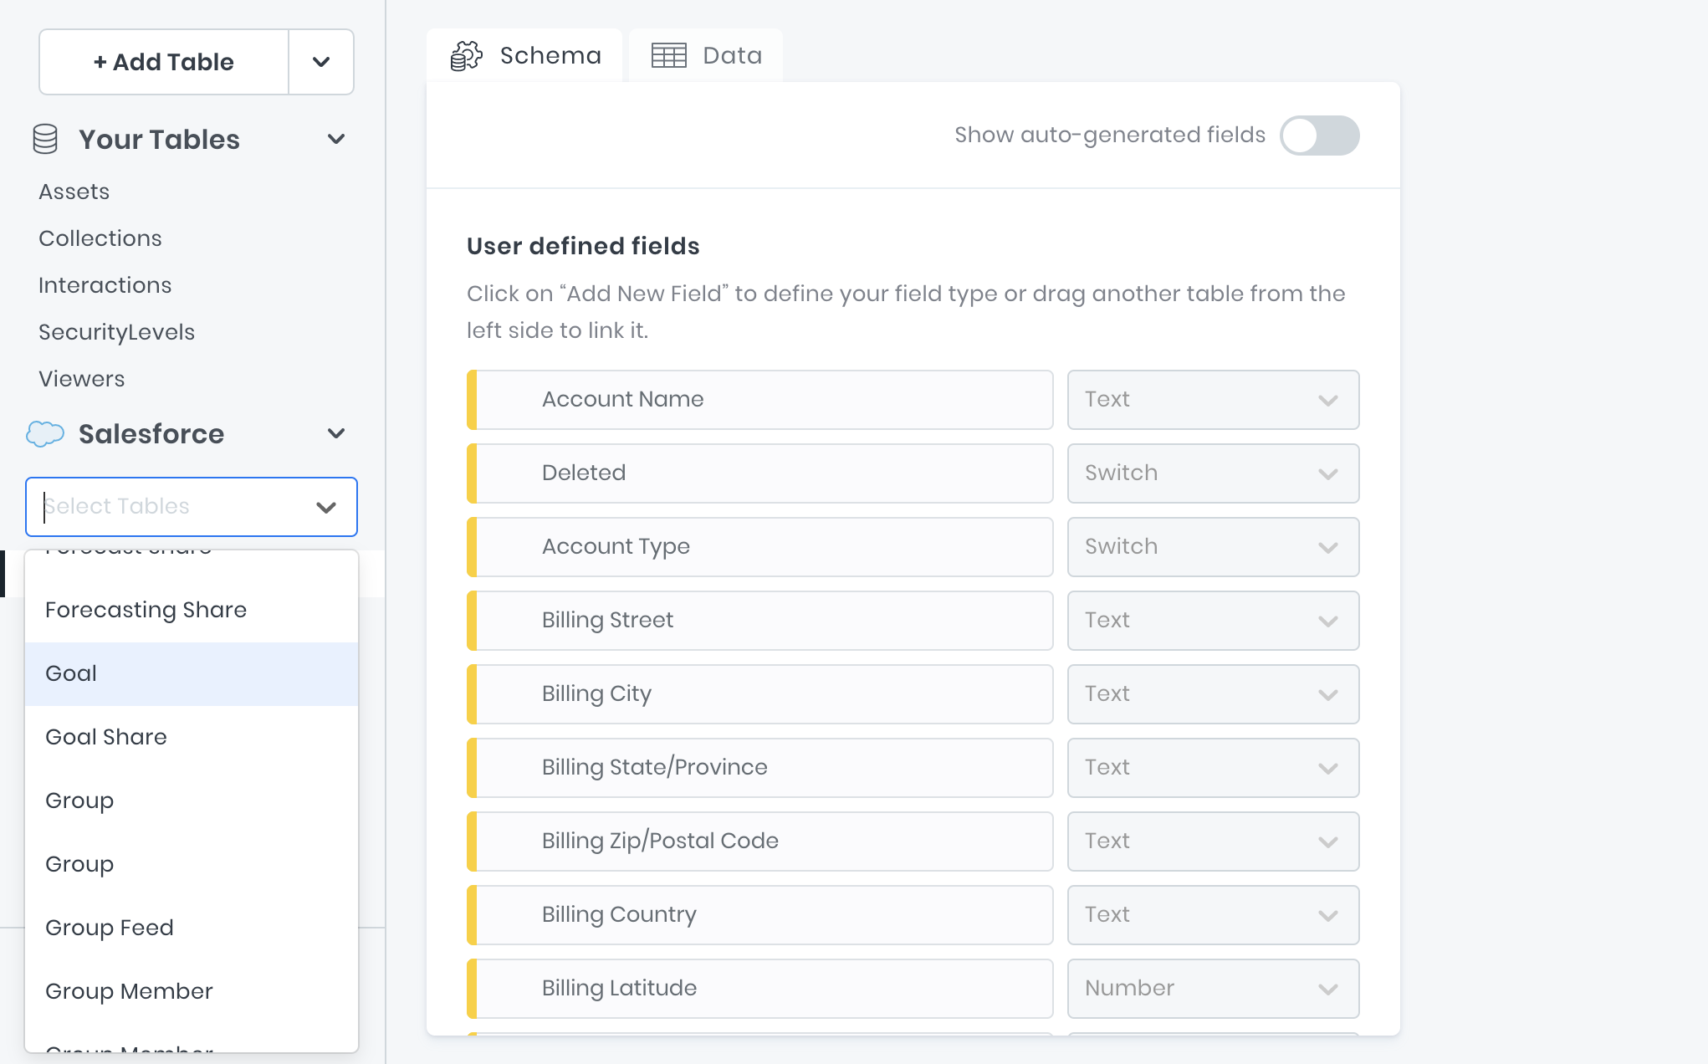Expand the Billing City Text type dropdown
1708x1064 pixels.
pyautogui.click(x=1328, y=693)
